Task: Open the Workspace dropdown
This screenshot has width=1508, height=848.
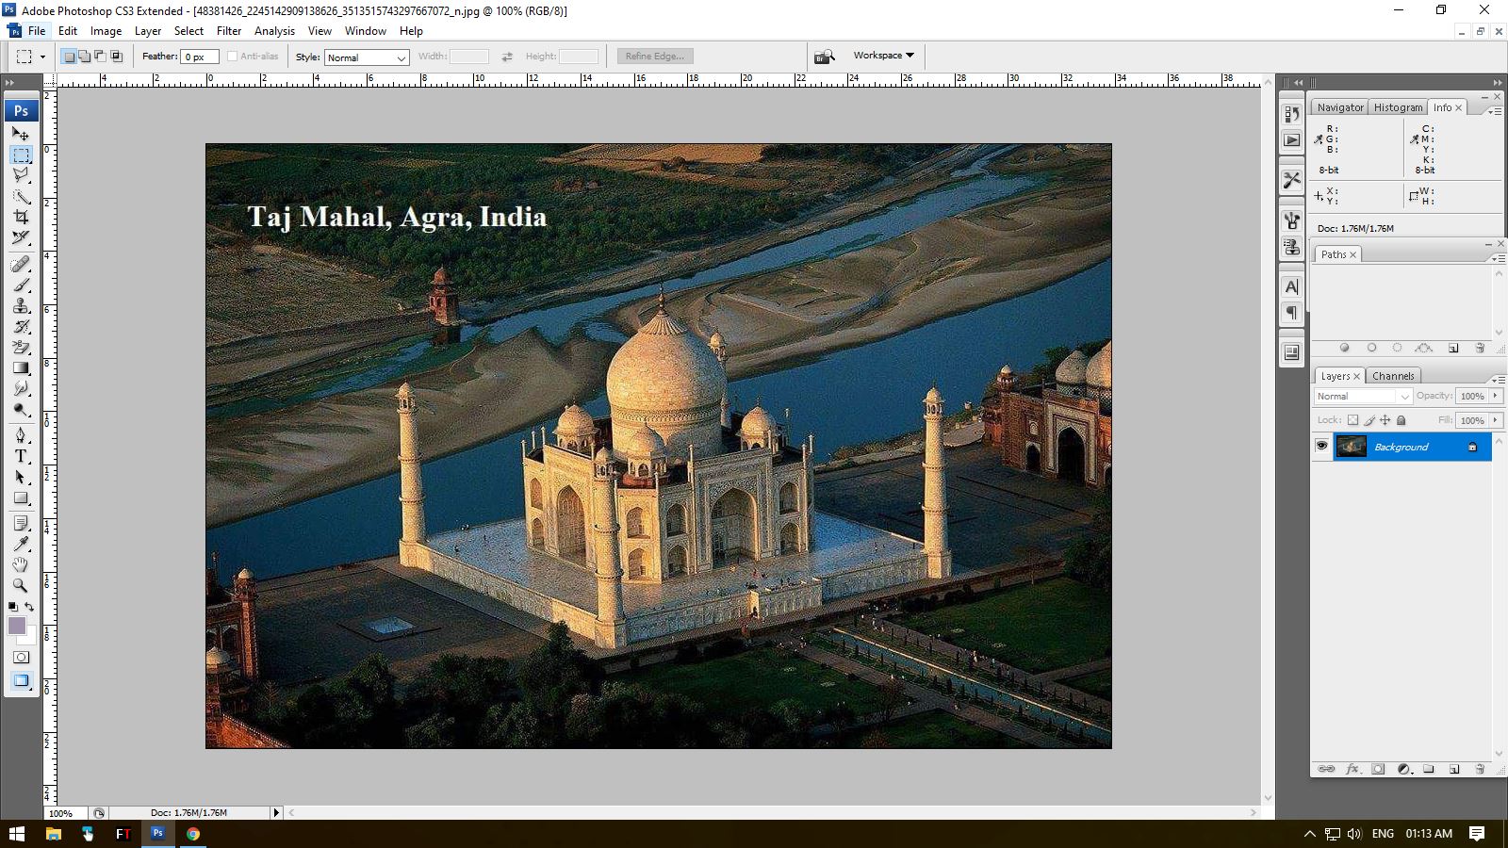Action: click(x=883, y=56)
